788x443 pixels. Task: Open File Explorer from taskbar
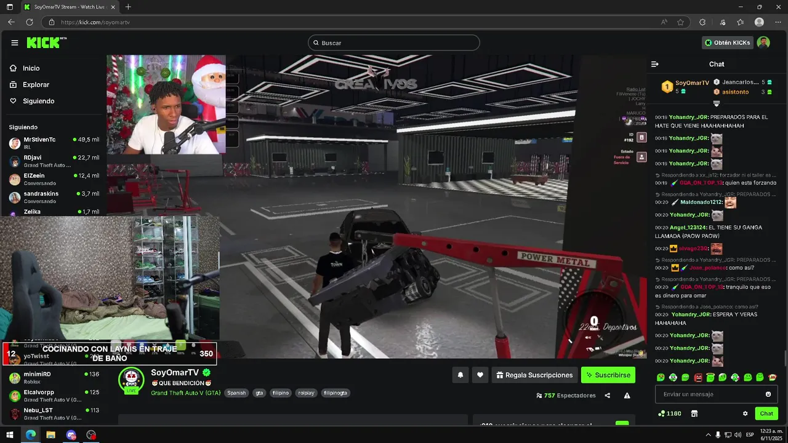click(x=50, y=435)
